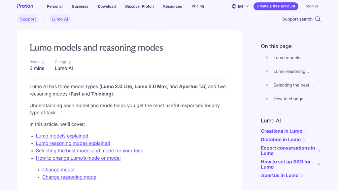
Task: Open the Lumo AI breadcrumb
Action: click(x=60, y=19)
